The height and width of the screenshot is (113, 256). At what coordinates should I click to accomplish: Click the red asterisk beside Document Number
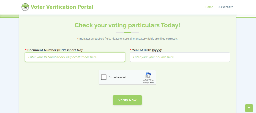pos(26,50)
